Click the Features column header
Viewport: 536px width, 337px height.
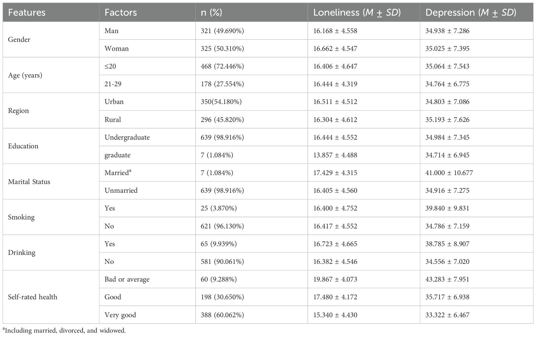point(27,12)
